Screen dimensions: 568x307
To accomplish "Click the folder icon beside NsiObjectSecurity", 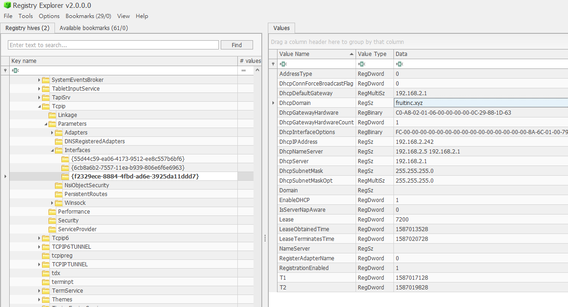I will (x=59, y=185).
